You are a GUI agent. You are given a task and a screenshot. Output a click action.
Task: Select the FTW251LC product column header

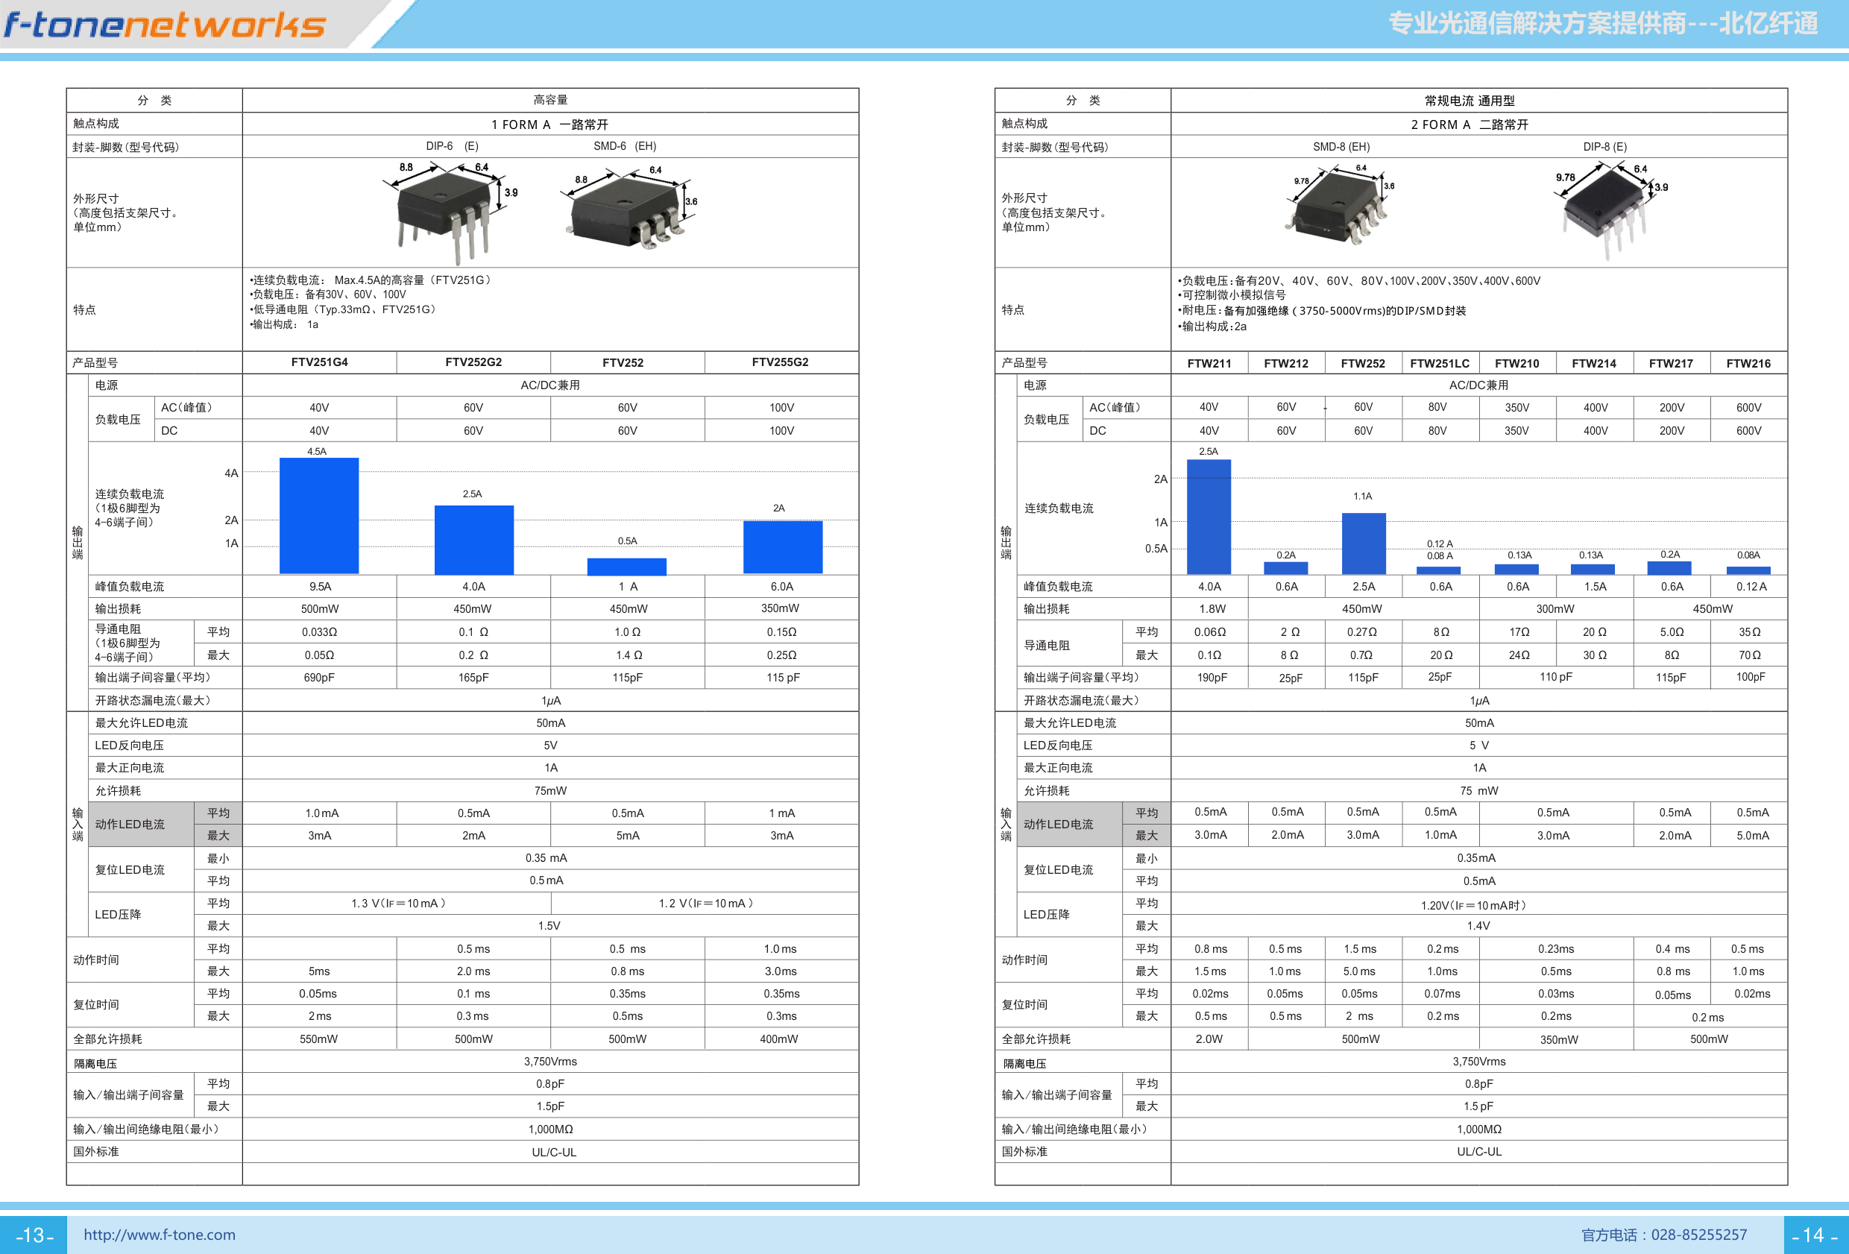click(1439, 363)
